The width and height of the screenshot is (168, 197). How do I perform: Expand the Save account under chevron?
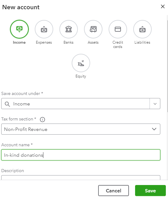tap(155, 104)
